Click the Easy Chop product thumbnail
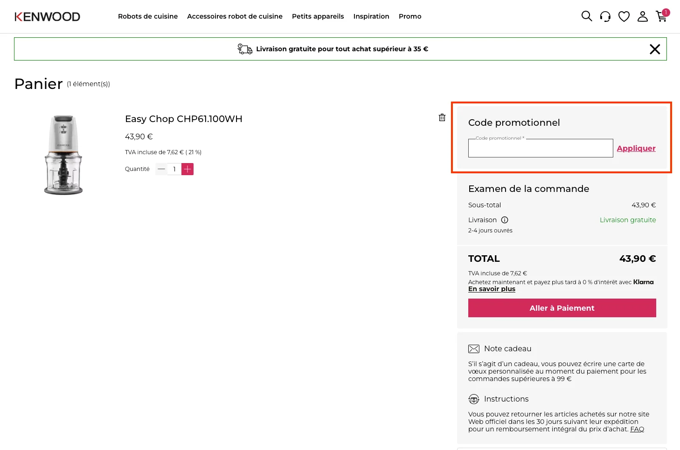 pos(63,155)
